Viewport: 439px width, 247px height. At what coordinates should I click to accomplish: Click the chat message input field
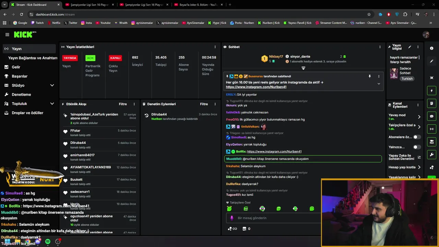(273, 218)
